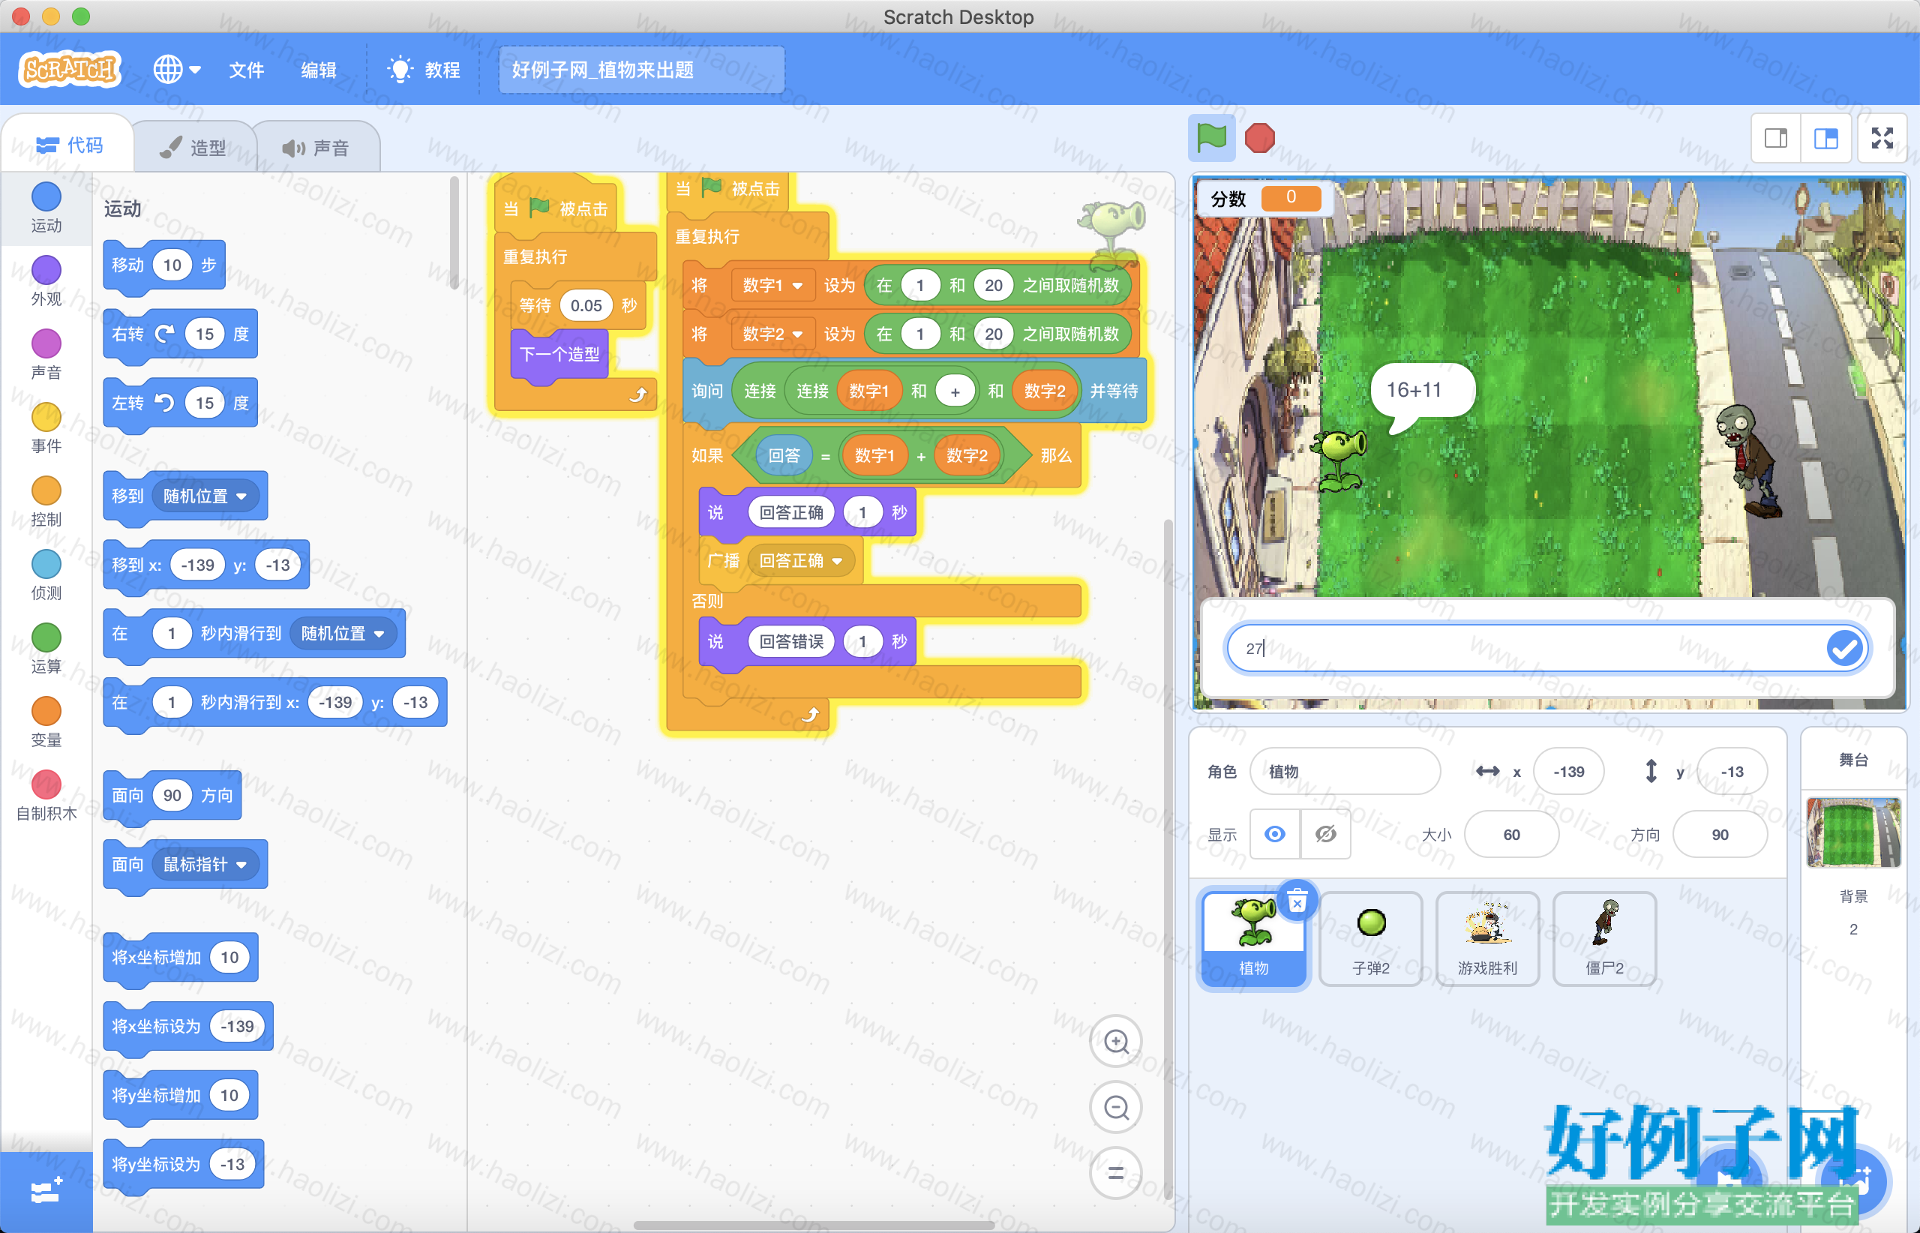The width and height of the screenshot is (1920, 1233).
Task: Click the rotate-left arrow in 左转 block
Action: [164, 403]
